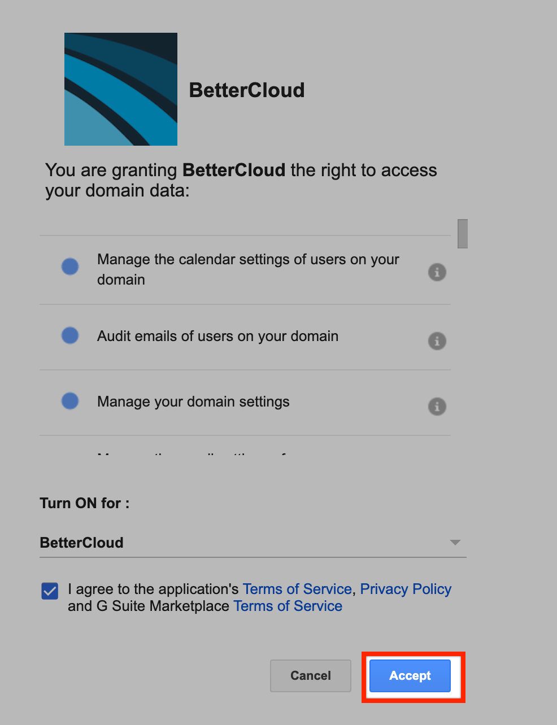Click the BetterCloud app logo icon

click(x=120, y=89)
